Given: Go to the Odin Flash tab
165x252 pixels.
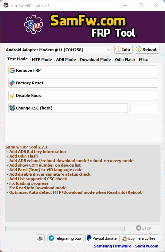Looking at the screenshot, I should click(x=125, y=60).
